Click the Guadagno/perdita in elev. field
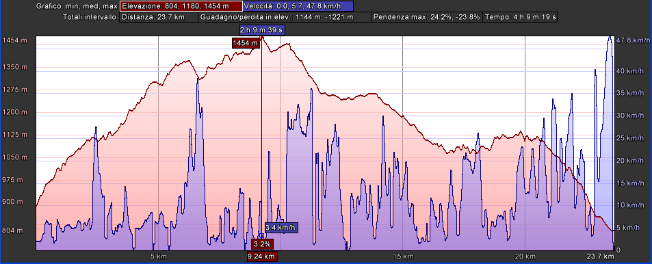This screenshot has width=652, height=264. coord(285,18)
